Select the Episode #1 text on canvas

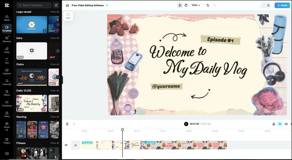pos(220,40)
